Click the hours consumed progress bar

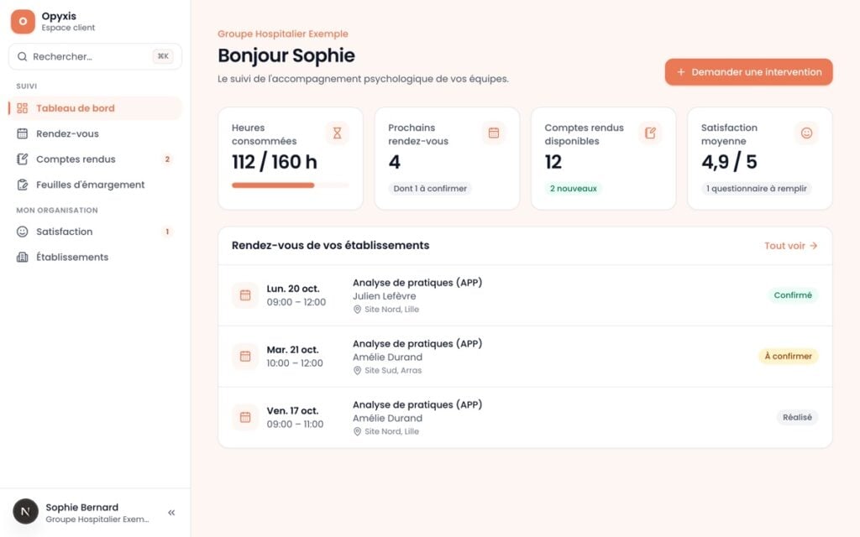pos(290,185)
